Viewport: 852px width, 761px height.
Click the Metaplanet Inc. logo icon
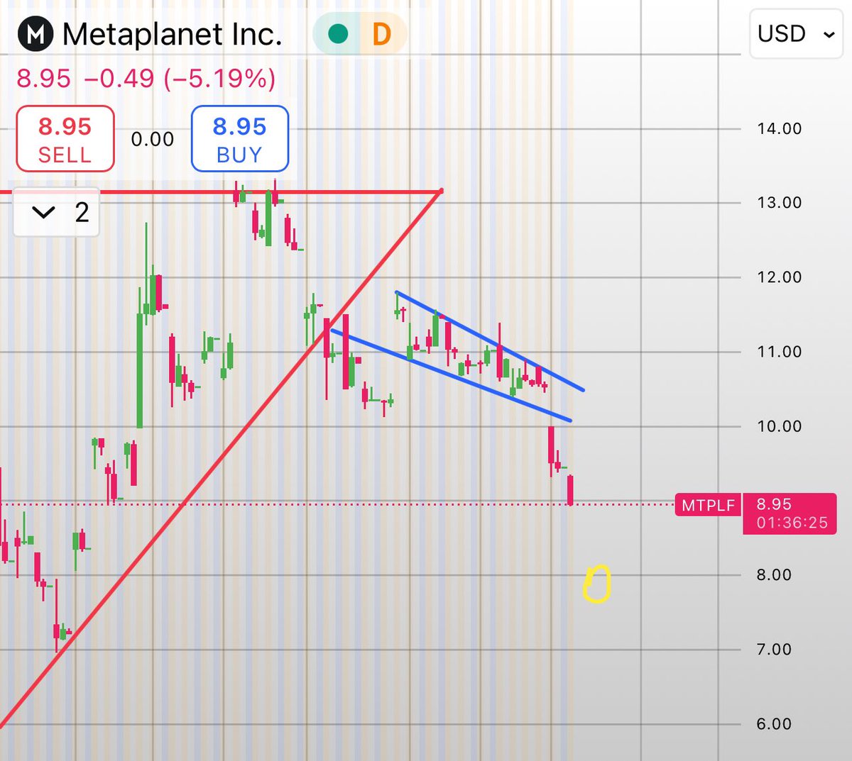(35, 33)
